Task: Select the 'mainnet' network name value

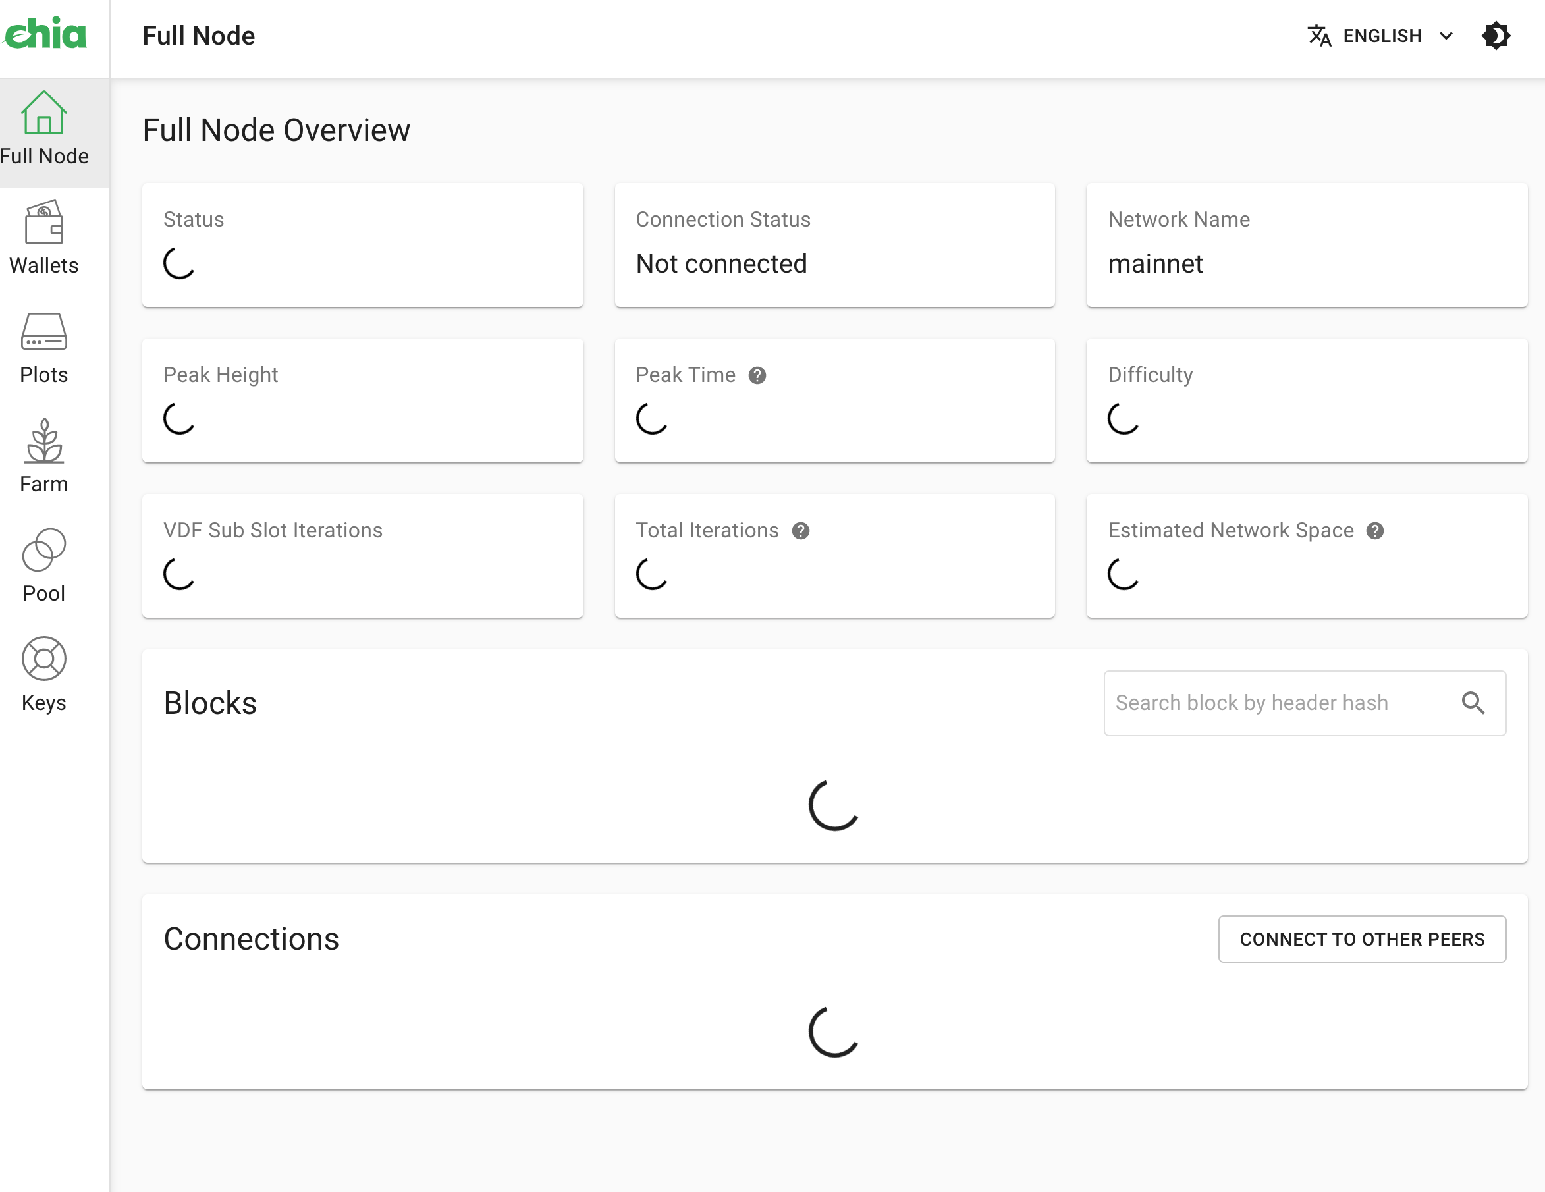Action: click(x=1155, y=264)
